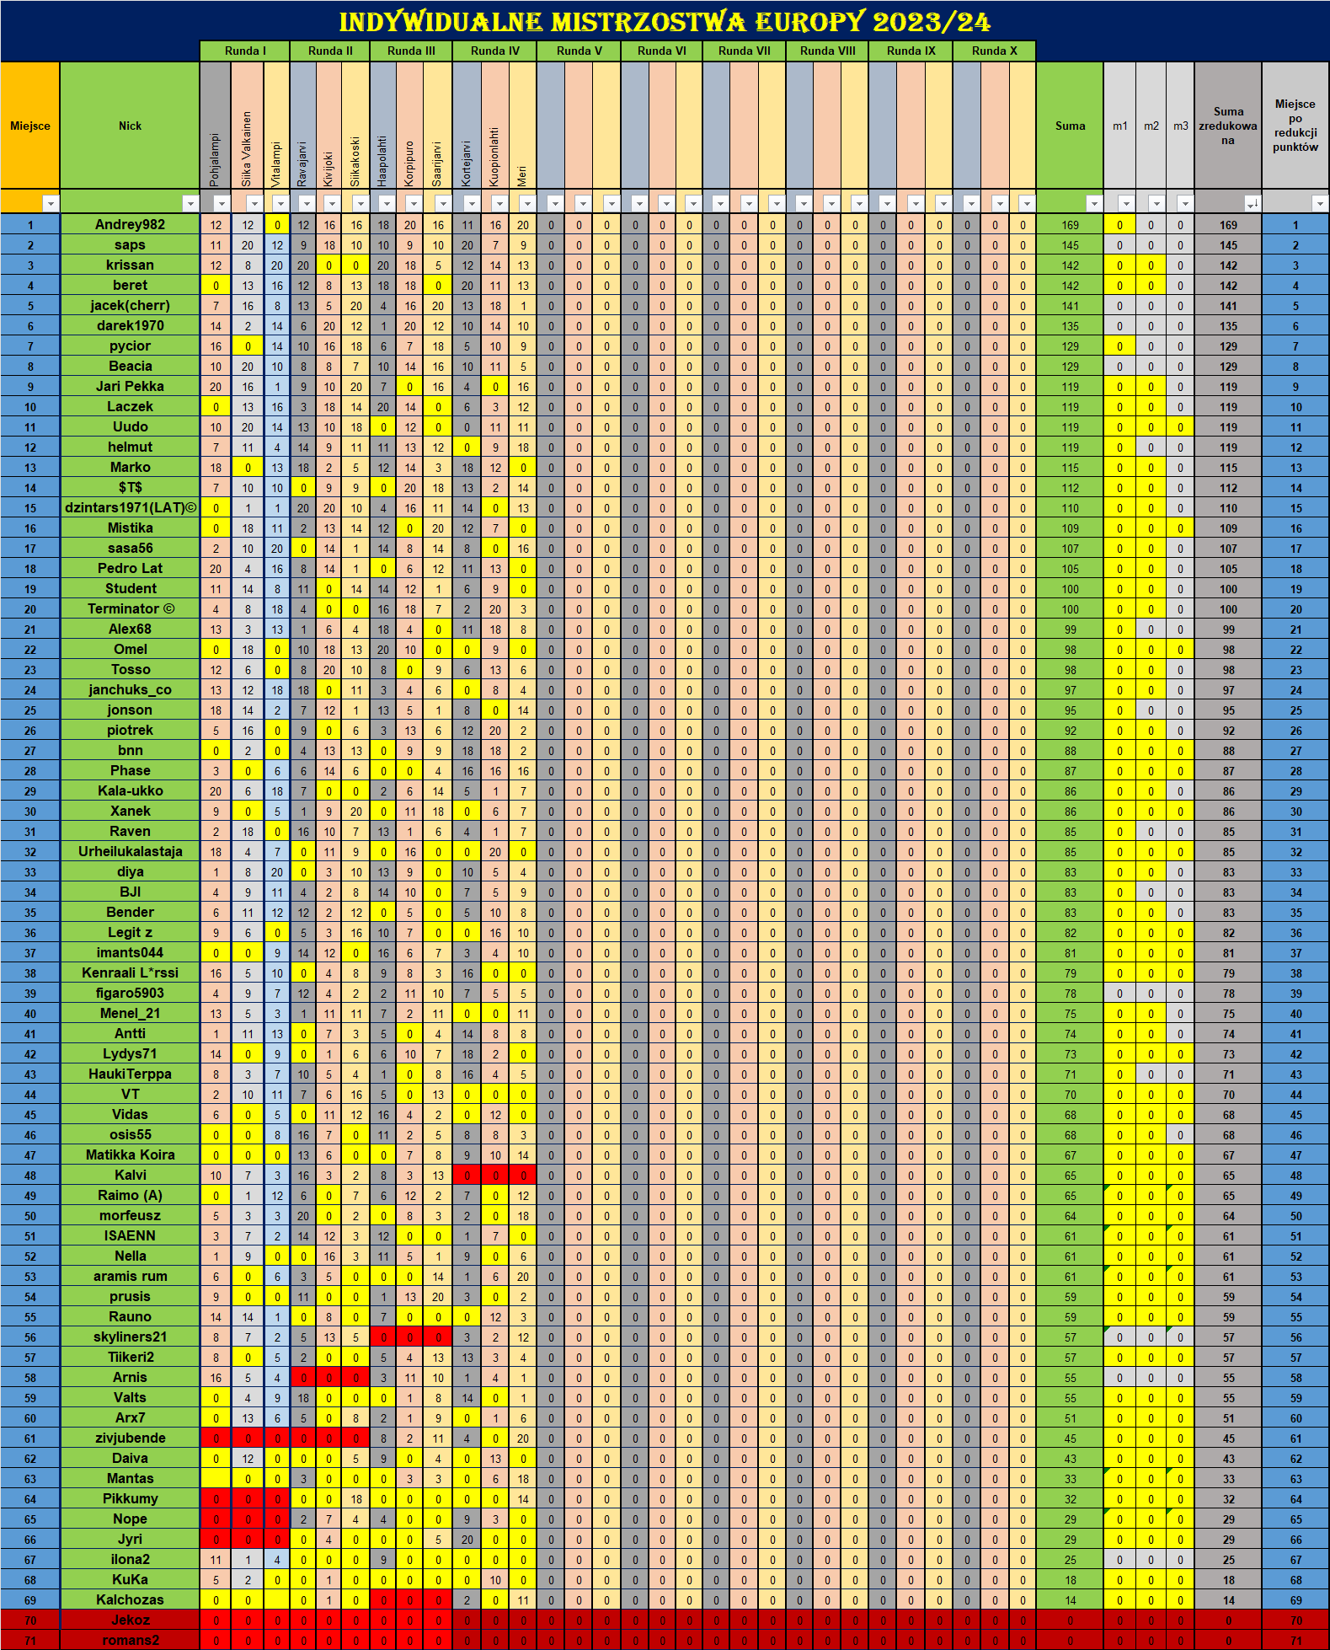Image resolution: width=1330 pixels, height=1650 pixels.
Task: Open the m1 column filter arrow
Action: (x=1126, y=203)
